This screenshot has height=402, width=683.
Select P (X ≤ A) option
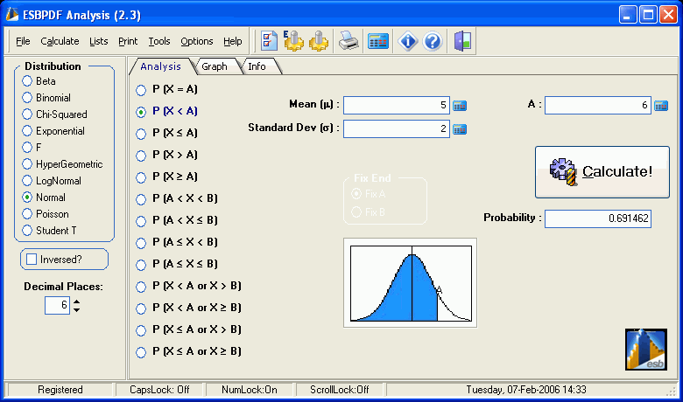167,133
